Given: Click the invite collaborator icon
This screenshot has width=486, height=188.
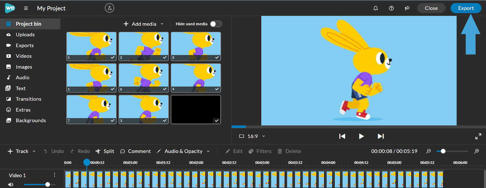Looking at the screenshot, I should pyautogui.click(x=109, y=8).
